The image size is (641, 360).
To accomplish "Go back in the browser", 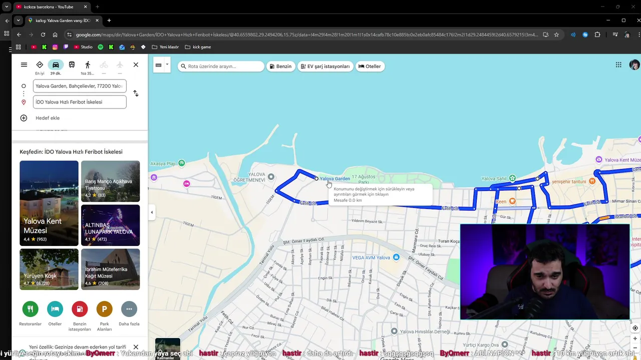I will coord(19,34).
